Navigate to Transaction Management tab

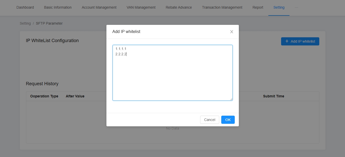(x=222, y=7)
